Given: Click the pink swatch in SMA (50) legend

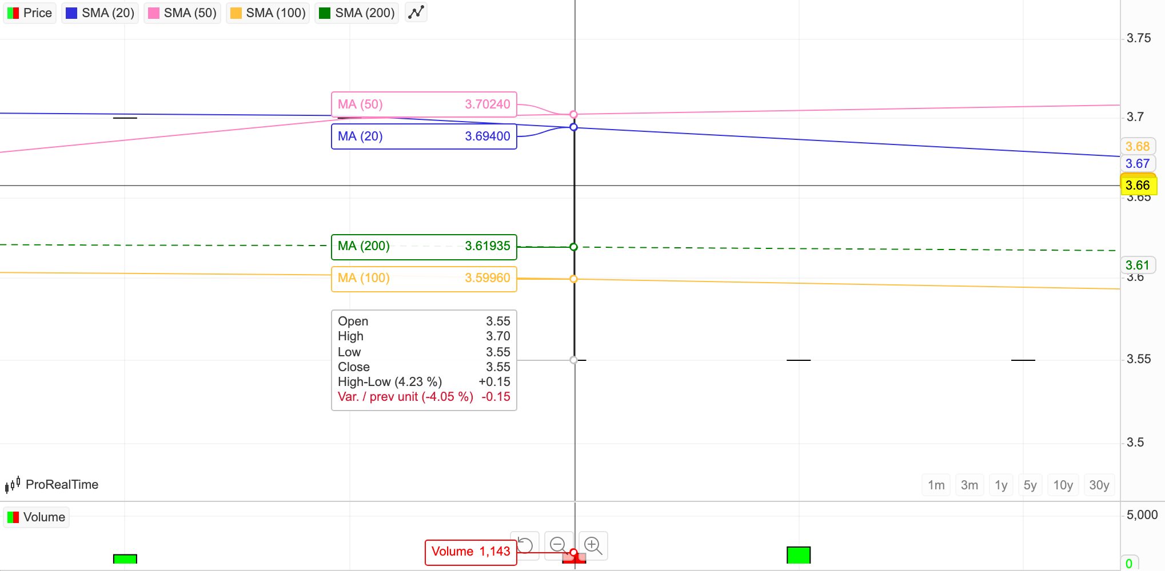Looking at the screenshot, I should click(x=154, y=13).
